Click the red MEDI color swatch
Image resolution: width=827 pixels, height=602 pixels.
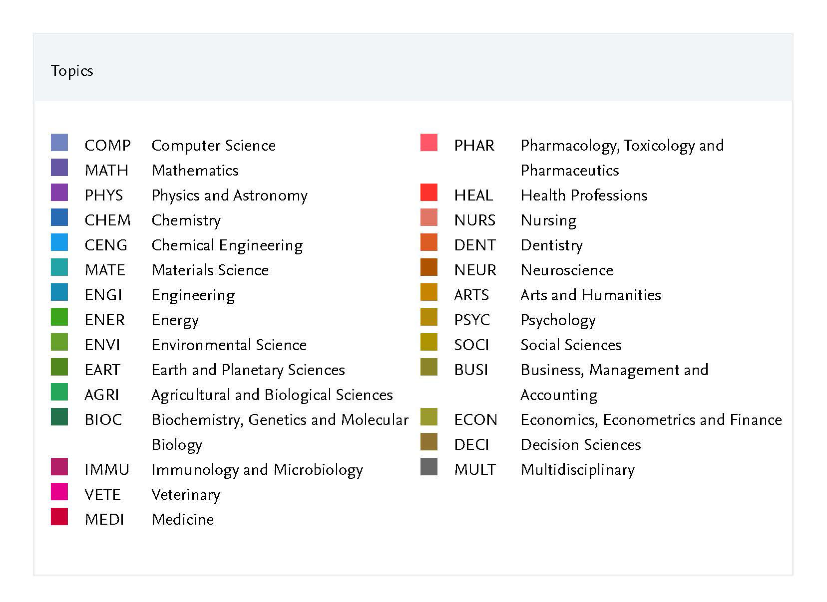coord(59,517)
